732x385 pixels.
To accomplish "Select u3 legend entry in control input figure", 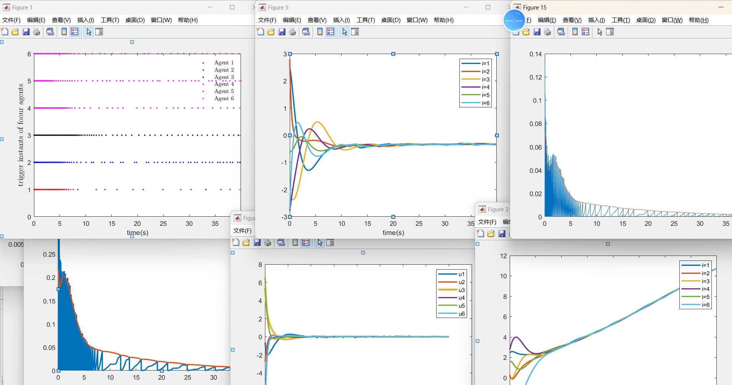I will point(452,290).
